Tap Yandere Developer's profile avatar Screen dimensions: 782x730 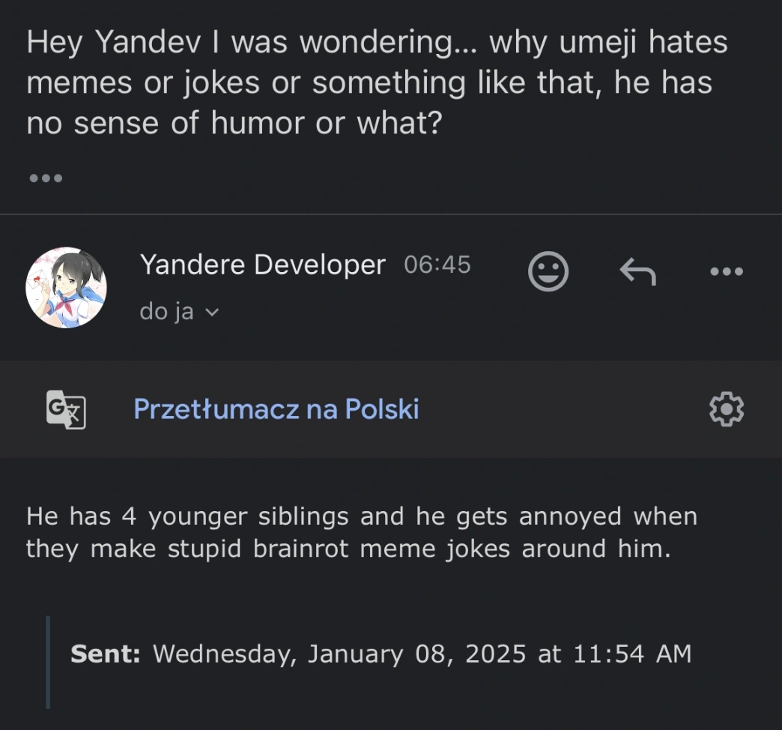click(66, 288)
